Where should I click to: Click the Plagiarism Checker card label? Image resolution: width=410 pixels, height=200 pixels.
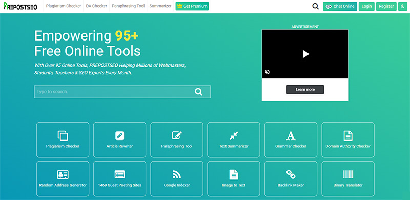tap(63, 146)
